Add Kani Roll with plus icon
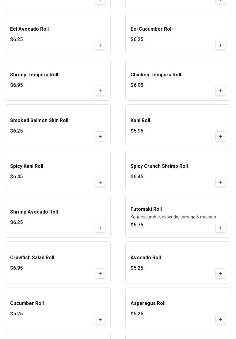236x339 pixels. [x=221, y=137]
